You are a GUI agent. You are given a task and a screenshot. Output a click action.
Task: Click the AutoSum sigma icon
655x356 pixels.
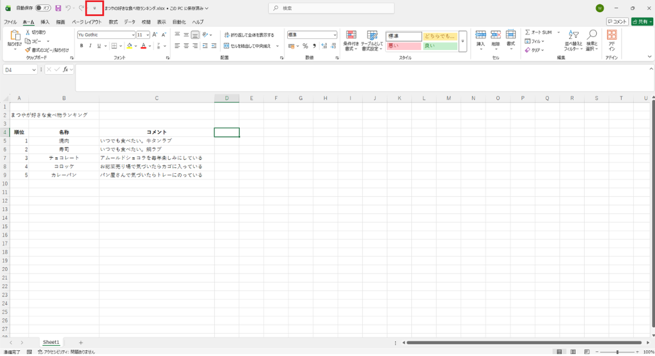(x=528, y=32)
